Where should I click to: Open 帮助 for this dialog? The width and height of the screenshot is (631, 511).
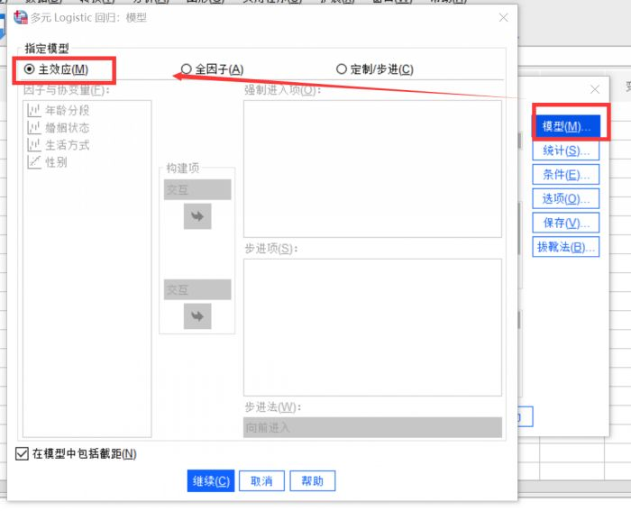pyautogui.click(x=313, y=481)
